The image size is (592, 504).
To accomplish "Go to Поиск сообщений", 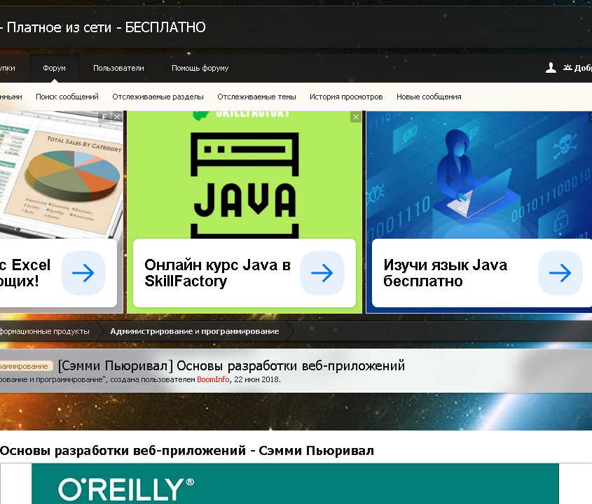I will coord(67,97).
